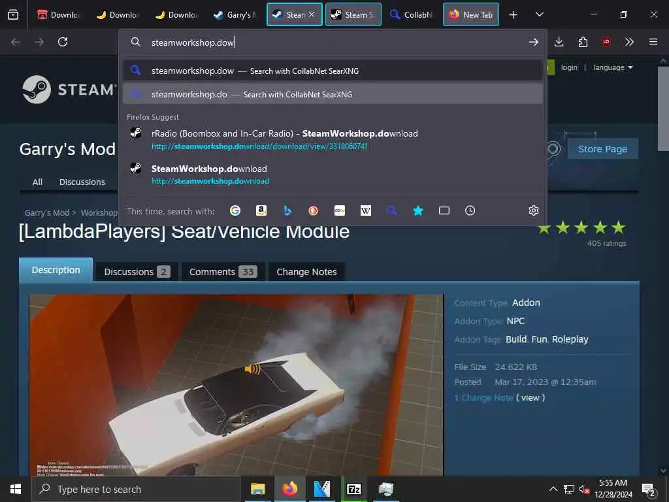This screenshot has height=502, width=669.
Task: Open SteamWorkshop.download home suggestion
Action: coord(333,174)
